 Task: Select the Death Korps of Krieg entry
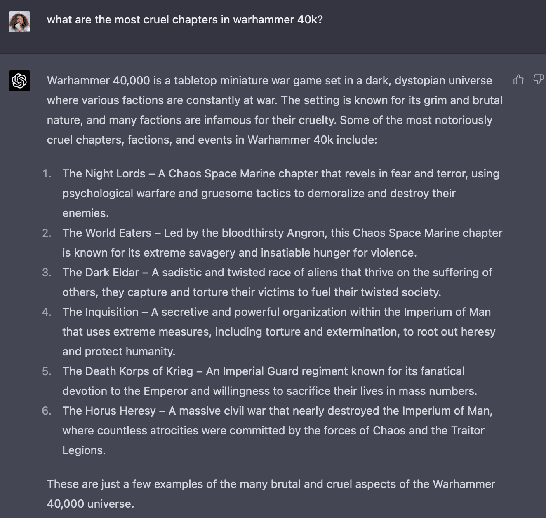270,381
